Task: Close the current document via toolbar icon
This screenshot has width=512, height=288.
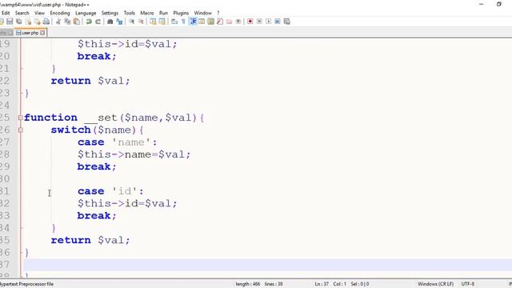Action: point(28,22)
